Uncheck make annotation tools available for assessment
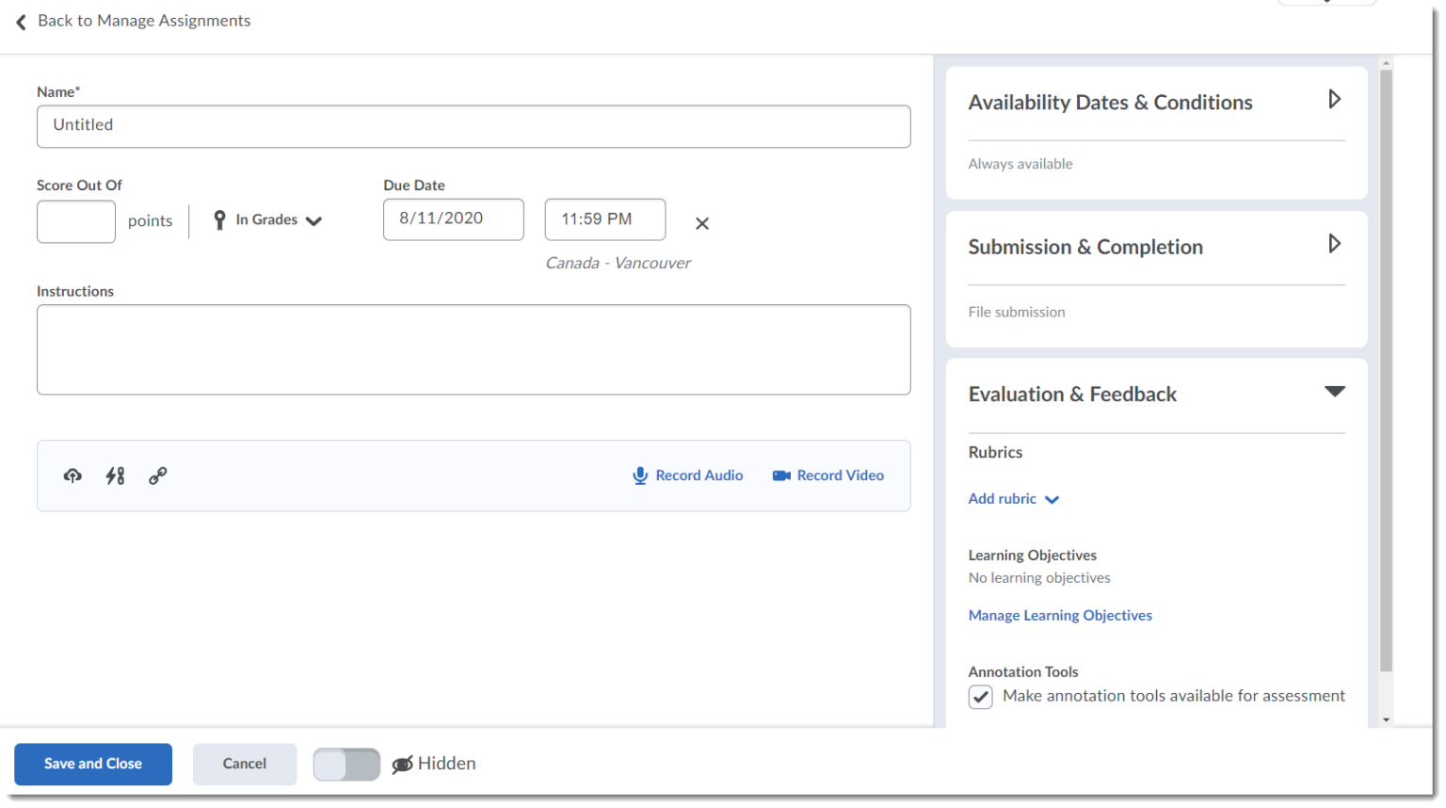Viewport: 1446px width, 808px height. 980,697
